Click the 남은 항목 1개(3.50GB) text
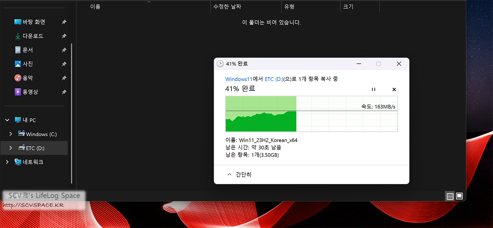The image size is (493, 228). pos(252,155)
